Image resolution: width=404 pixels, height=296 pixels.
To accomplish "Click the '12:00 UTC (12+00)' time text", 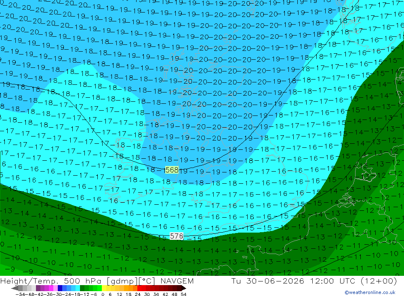I will pos(353,281).
